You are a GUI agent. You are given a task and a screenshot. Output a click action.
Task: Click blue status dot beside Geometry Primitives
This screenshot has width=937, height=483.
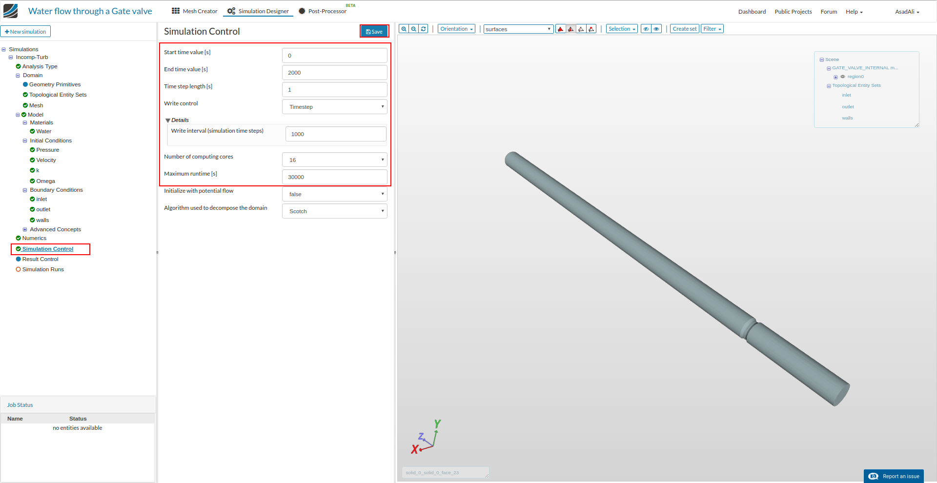click(x=25, y=84)
